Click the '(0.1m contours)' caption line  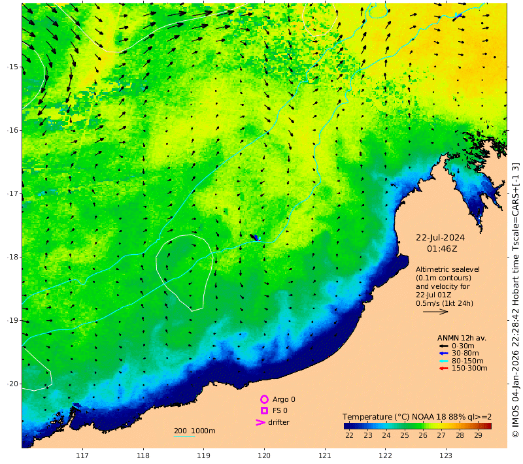(444, 278)
